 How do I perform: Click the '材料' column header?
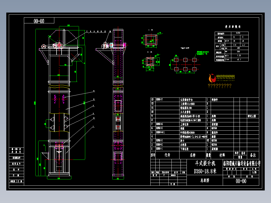(x=222, y=155)
